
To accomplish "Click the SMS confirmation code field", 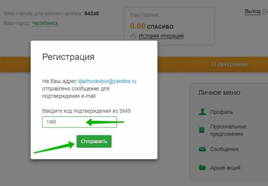I will point(79,122).
